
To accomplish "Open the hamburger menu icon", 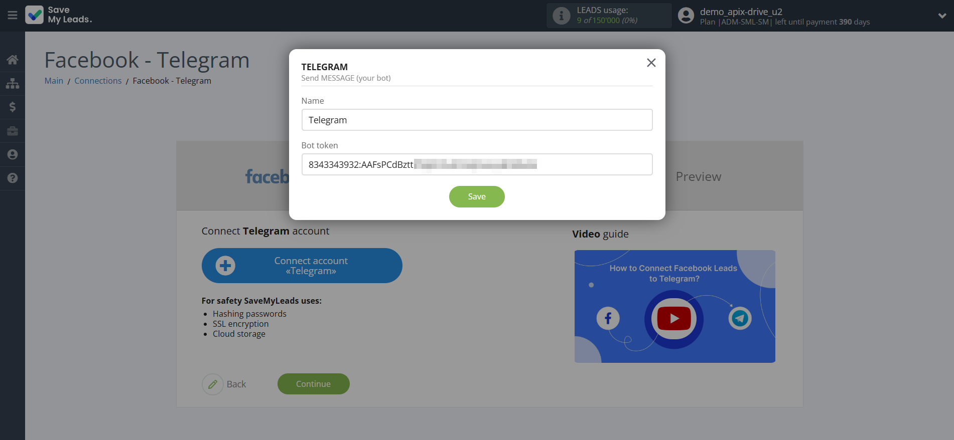I will [x=13, y=16].
